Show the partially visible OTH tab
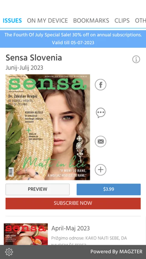The image size is (146, 259). tap(141, 21)
